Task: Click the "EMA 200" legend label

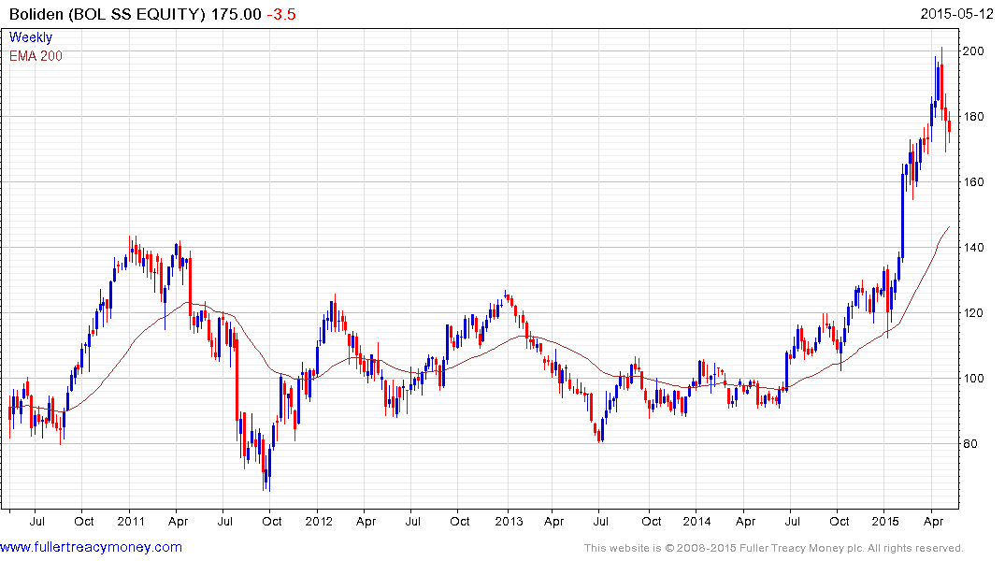Action: (36, 56)
